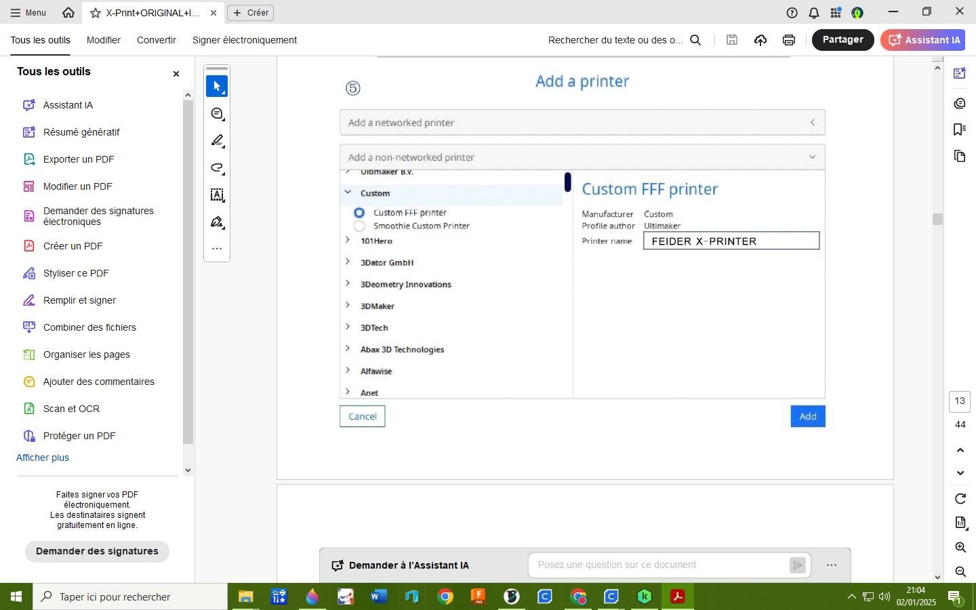The image size is (976, 610).
Task: Expand the 3Deometry Innovations group
Action: (x=348, y=283)
